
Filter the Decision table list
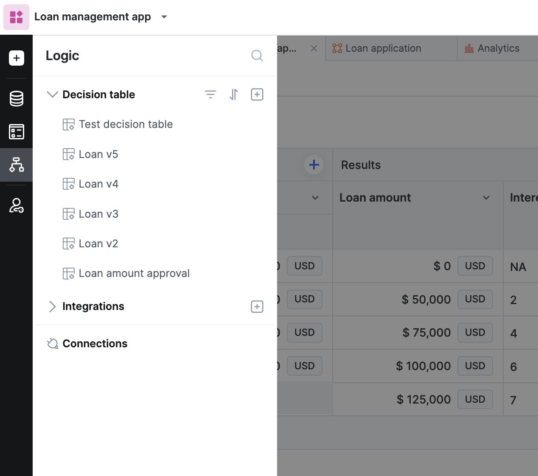coord(210,94)
